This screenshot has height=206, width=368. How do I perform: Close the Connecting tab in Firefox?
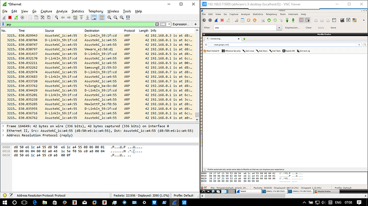click(x=239, y=39)
